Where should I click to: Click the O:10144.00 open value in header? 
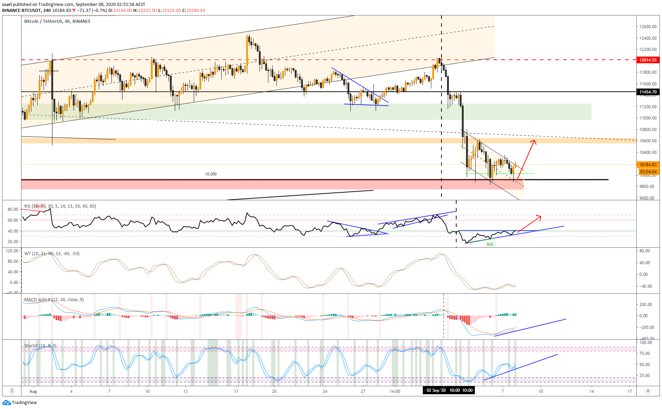(x=120, y=11)
